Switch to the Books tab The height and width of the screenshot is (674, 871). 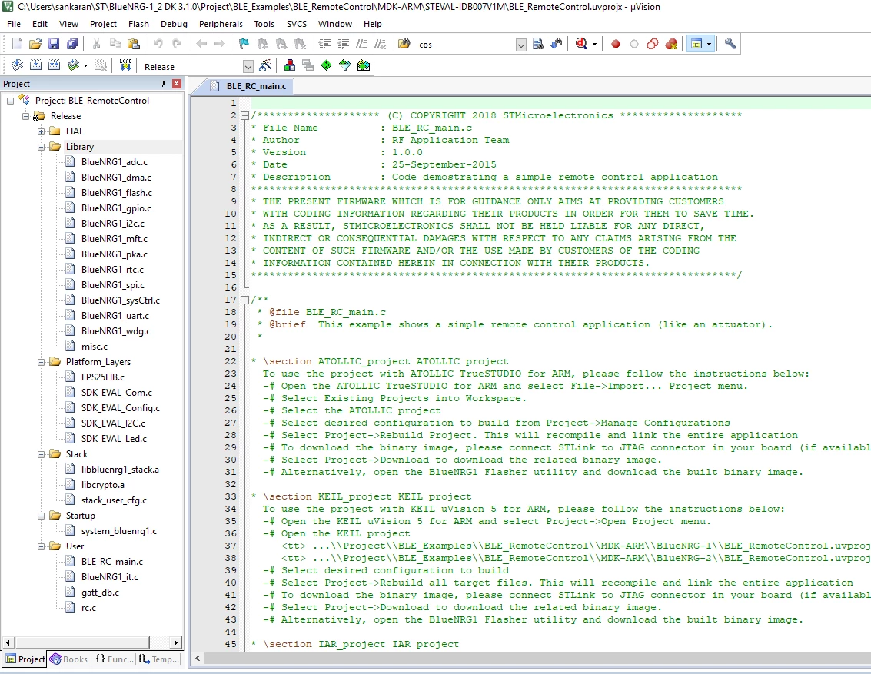coord(69,659)
